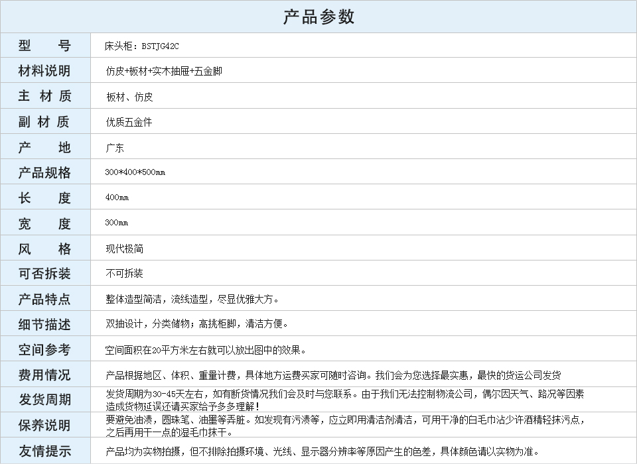Click the 宽度 value 300mm
Viewport: 637px width, 464px height.
pyautogui.click(x=117, y=223)
